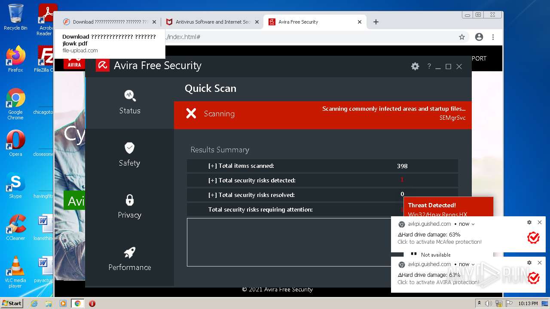
Task: Expand the McAfee notification chevron
Action: point(473,224)
